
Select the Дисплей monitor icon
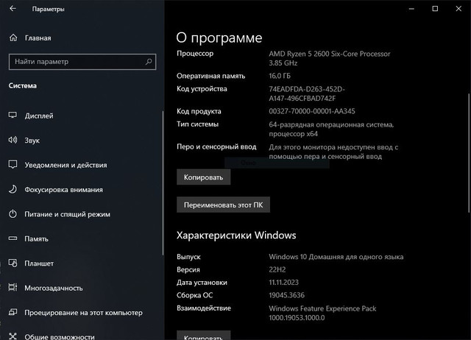coord(13,116)
